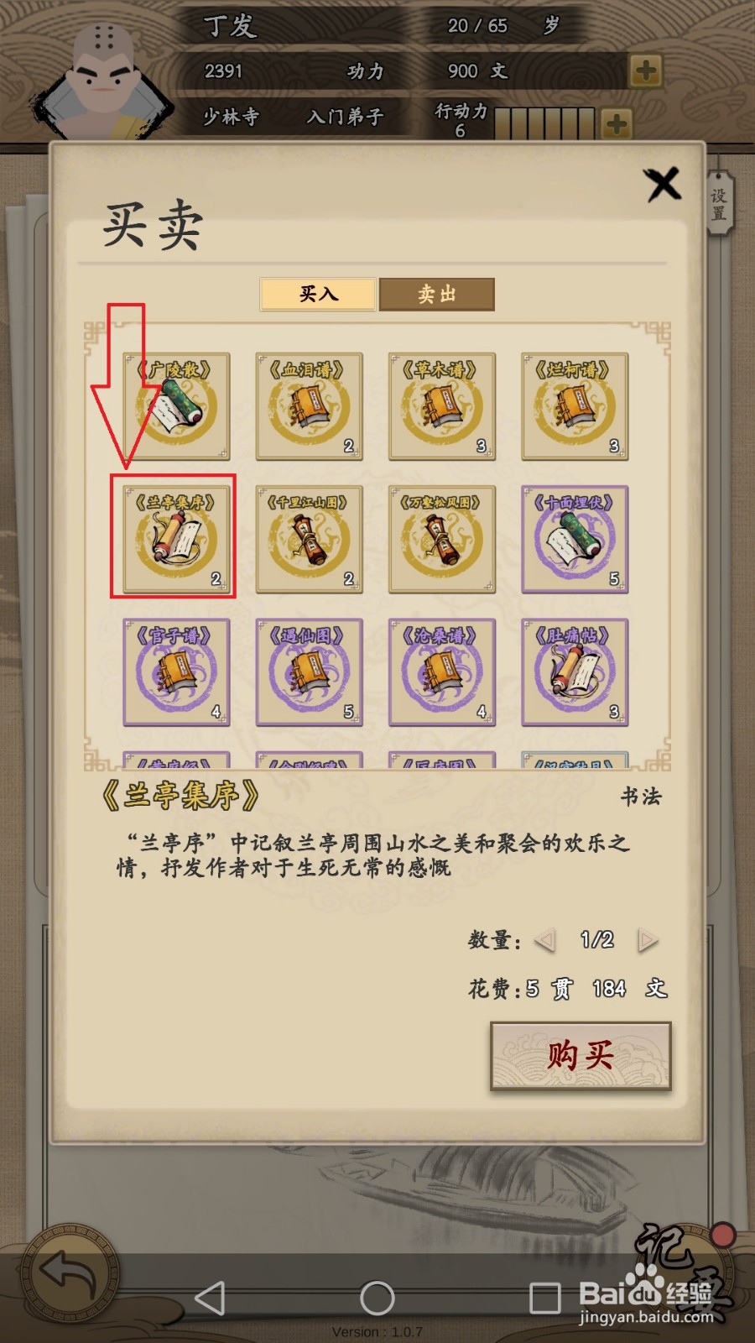
Task: Add action points with plus beside 行动力
Action: [616, 124]
